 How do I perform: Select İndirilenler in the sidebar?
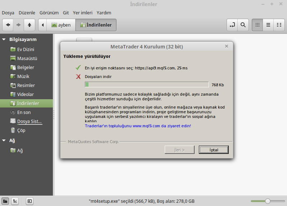coord(26,104)
